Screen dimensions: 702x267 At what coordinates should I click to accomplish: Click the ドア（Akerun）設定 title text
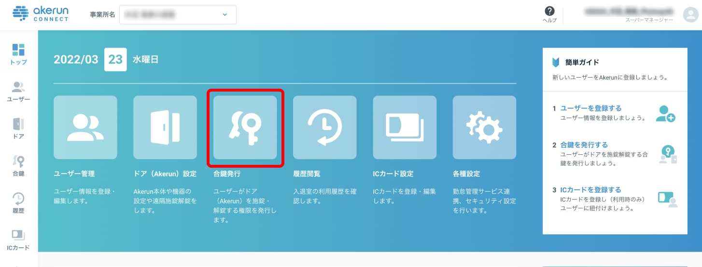(165, 174)
